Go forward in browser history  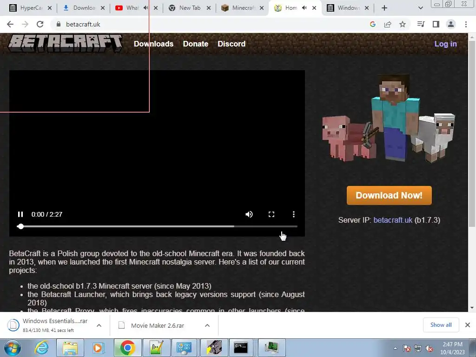(x=25, y=24)
